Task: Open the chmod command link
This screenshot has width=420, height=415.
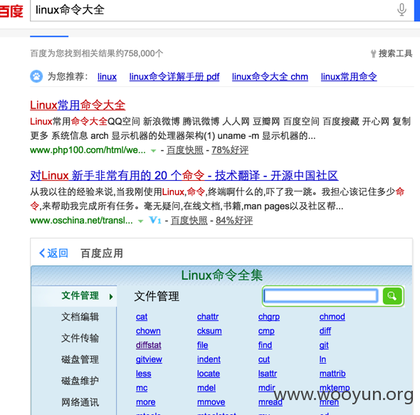Action: click(x=332, y=317)
